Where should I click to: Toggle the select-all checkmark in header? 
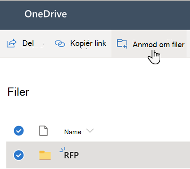pyautogui.click(x=19, y=131)
